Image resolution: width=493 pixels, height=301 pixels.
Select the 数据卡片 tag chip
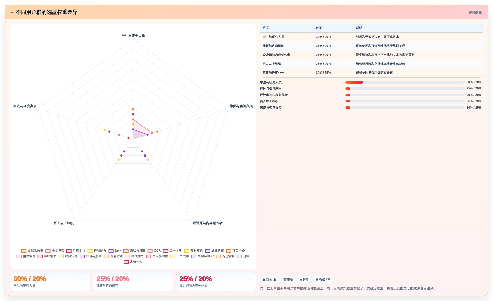[x=323, y=279]
